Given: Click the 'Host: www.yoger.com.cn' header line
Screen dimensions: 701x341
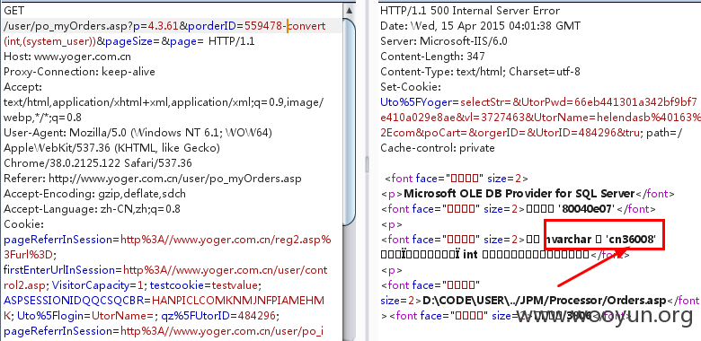Looking at the screenshot, I should coord(67,57).
